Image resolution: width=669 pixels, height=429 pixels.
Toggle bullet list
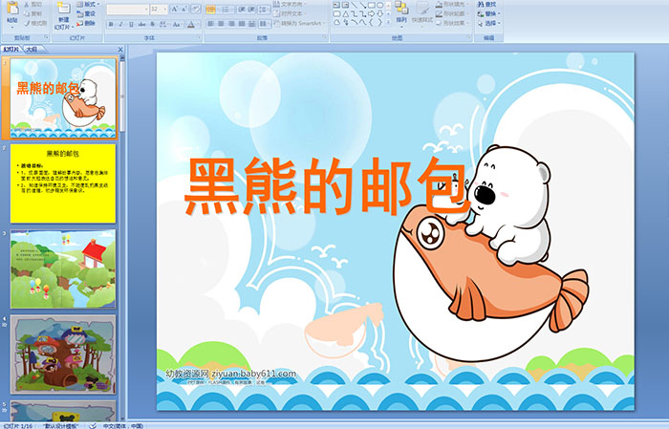212,10
